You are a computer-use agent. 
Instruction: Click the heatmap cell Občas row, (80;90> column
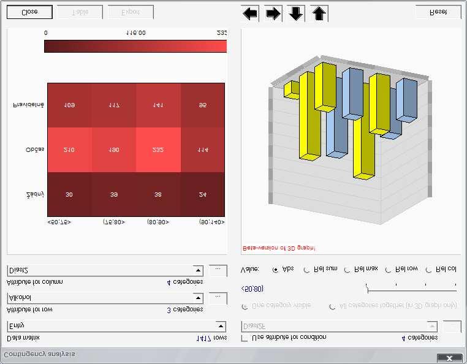(x=158, y=150)
